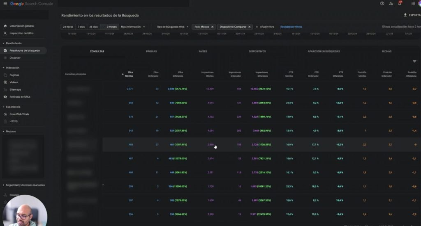421x226 pixels.
Task: Select the 7 días date range
Action: tap(81, 27)
